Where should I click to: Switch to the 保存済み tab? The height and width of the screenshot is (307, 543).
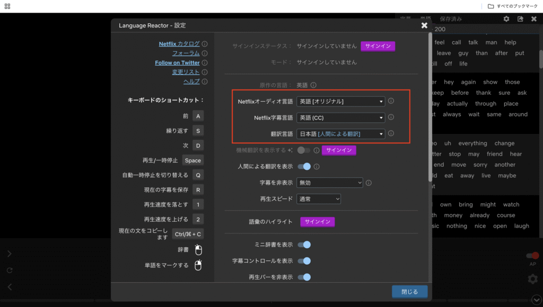coord(451,19)
